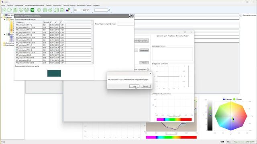Click the Название column header
Screen dimensions: 257x144
pyautogui.click(x=29, y=22)
